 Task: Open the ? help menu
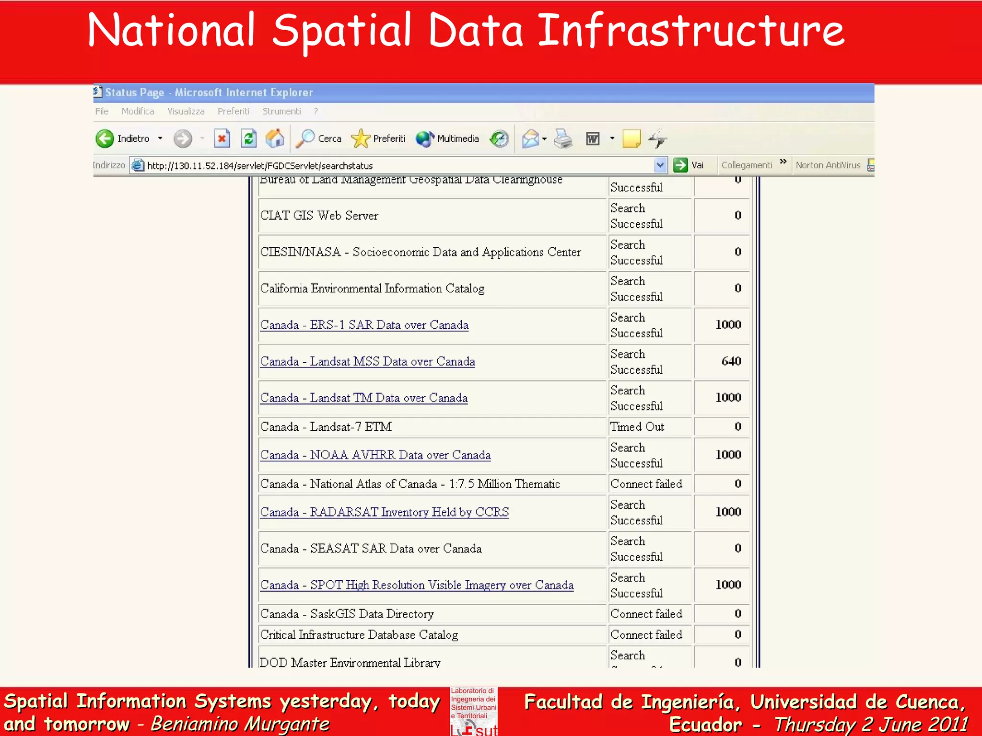tap(316, 111)
